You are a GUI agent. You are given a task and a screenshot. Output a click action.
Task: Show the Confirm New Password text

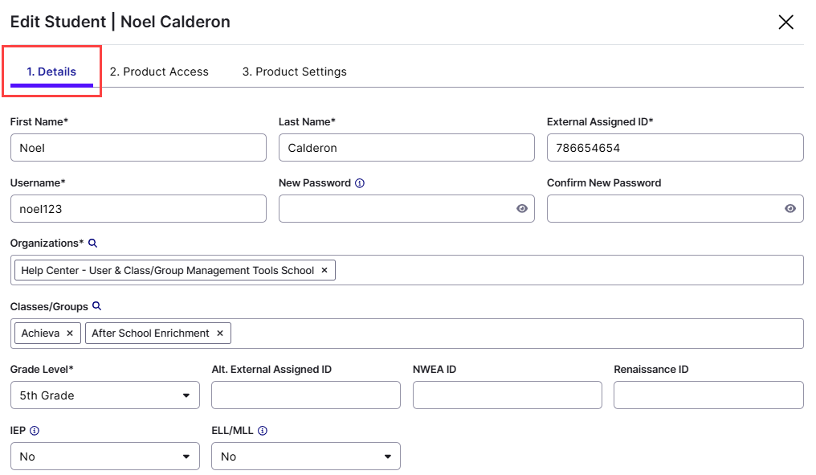pos(790,208)
